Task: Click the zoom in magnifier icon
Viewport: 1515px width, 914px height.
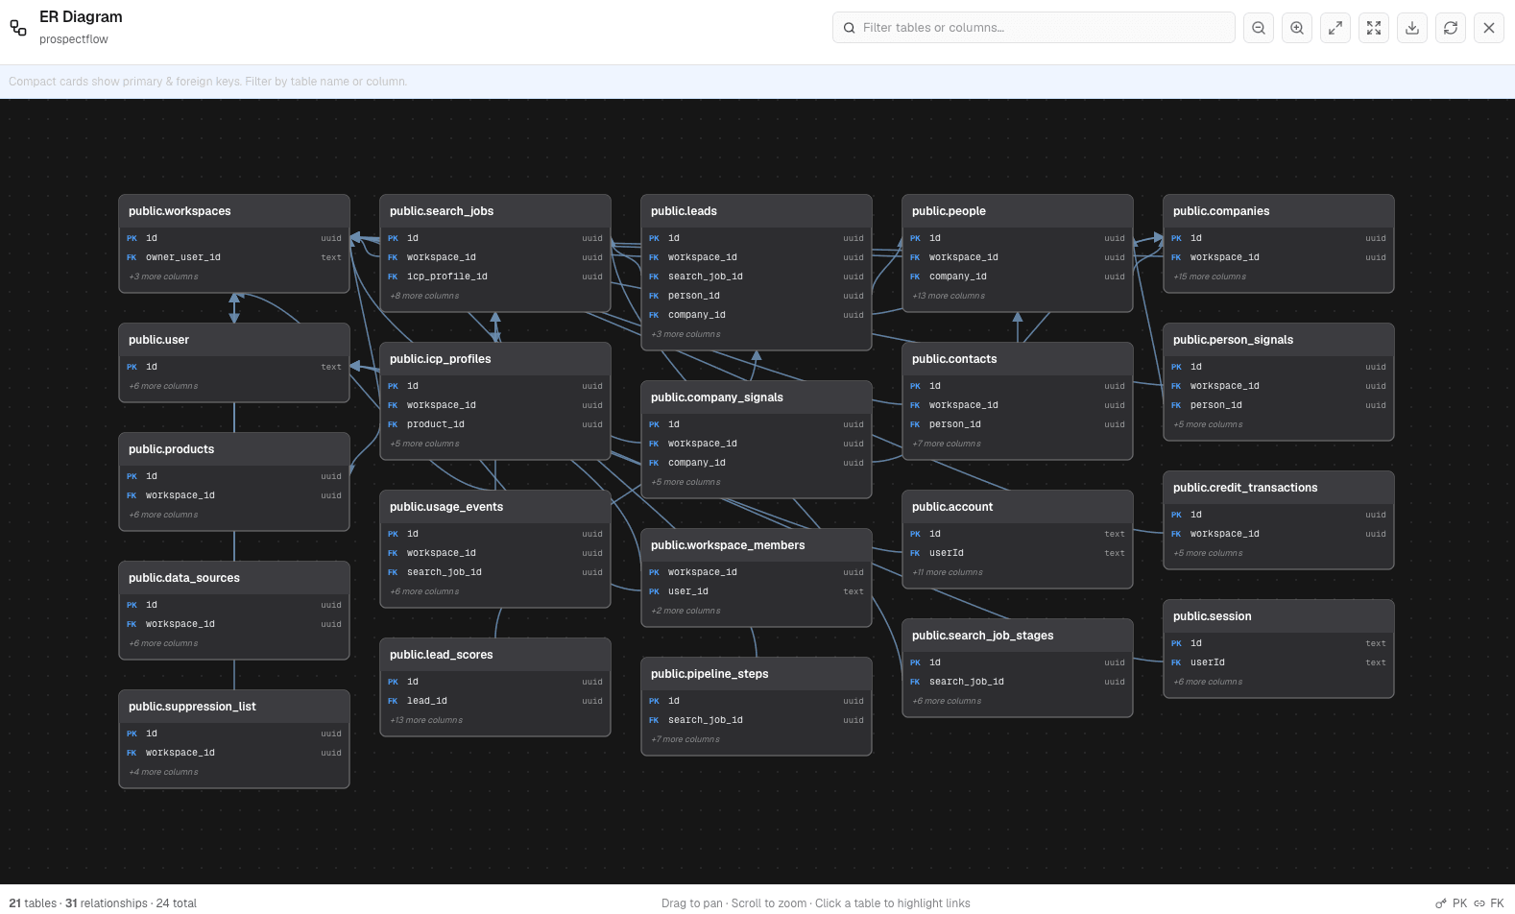Action: tap(1297, 28)
